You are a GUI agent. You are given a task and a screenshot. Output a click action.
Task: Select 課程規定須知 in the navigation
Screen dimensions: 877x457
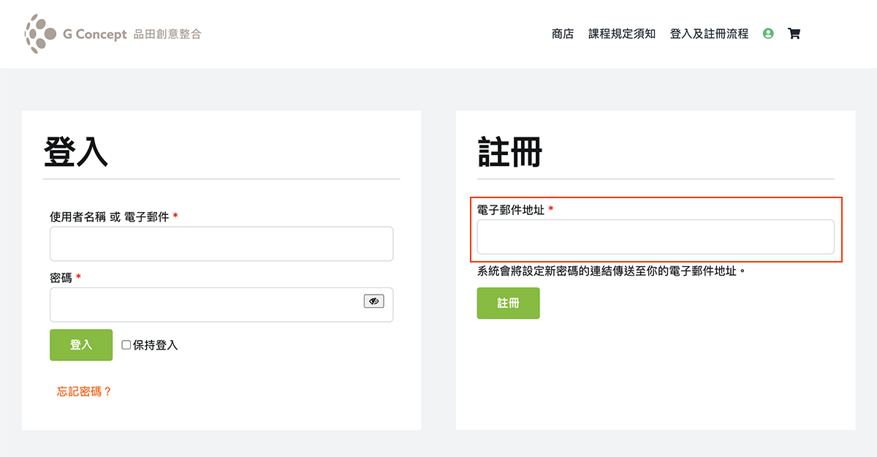tap(622, 34)
